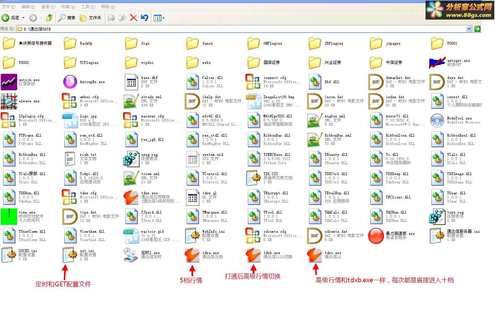Open the Search (搜索) toolbar button
This screenshot has height=309, width=495.
(x=67, y=18)
